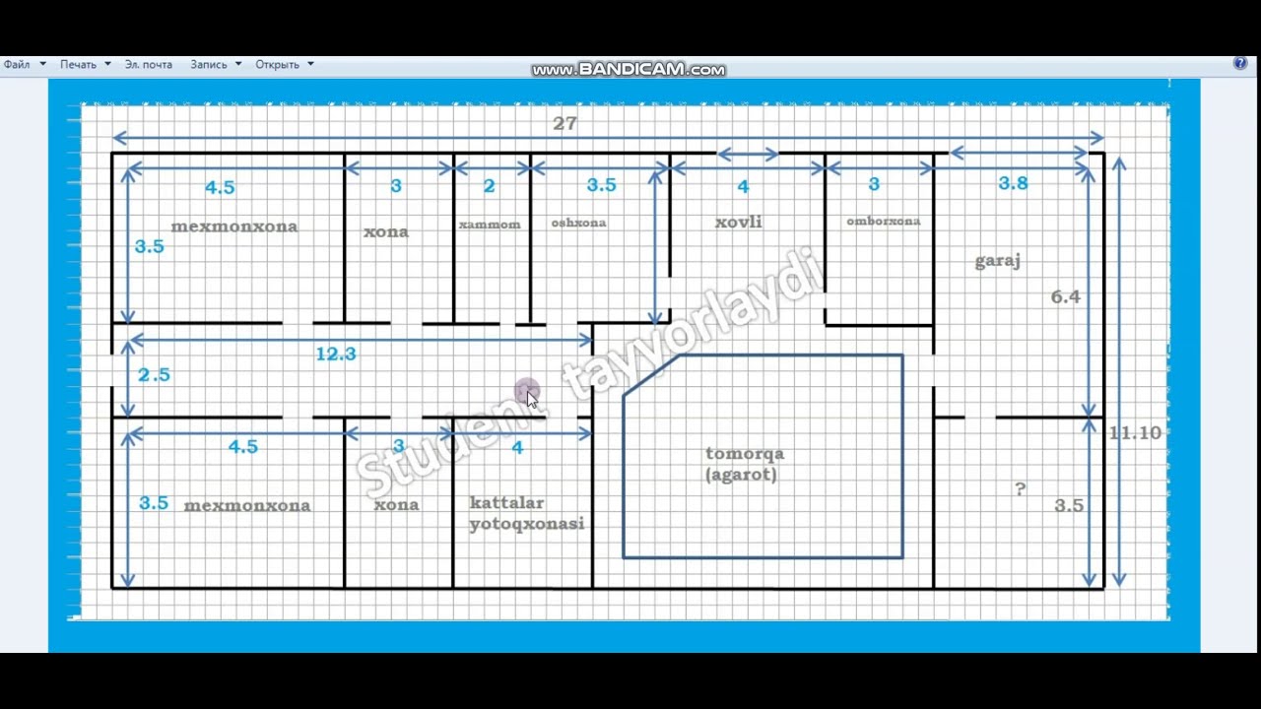The height and width of the screenshot is (709, 1261).
Task: Click the corridor length value 12.3
Action: (336, 354)
